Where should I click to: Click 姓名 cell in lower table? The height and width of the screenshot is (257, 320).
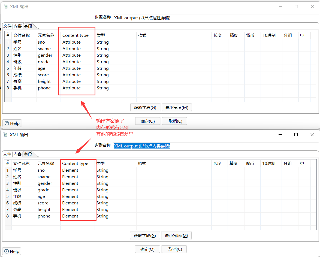[24, 177]
